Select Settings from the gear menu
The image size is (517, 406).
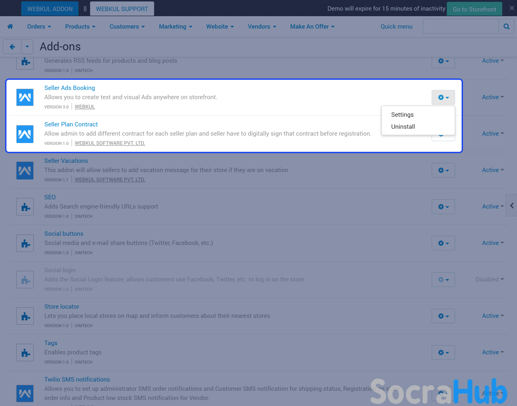pos(402,115)
